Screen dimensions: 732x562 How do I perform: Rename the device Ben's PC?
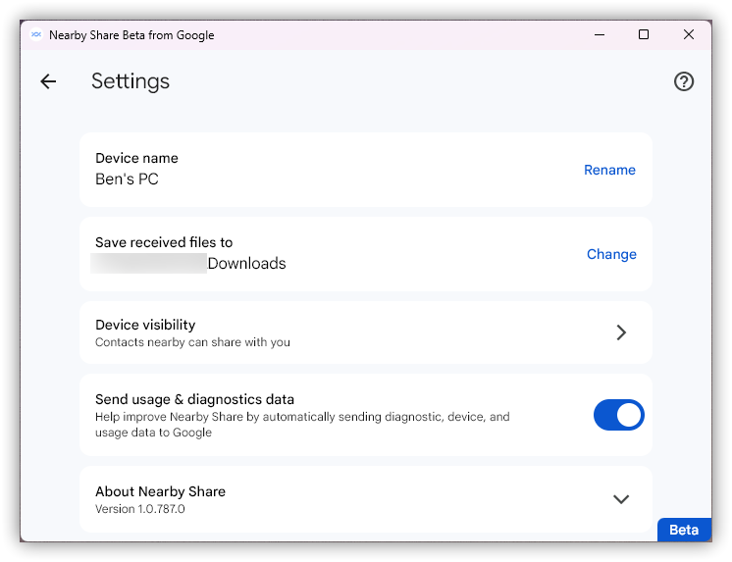[x=609, y=170]
